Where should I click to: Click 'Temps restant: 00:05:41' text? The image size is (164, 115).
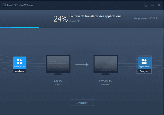pos(146,18)
